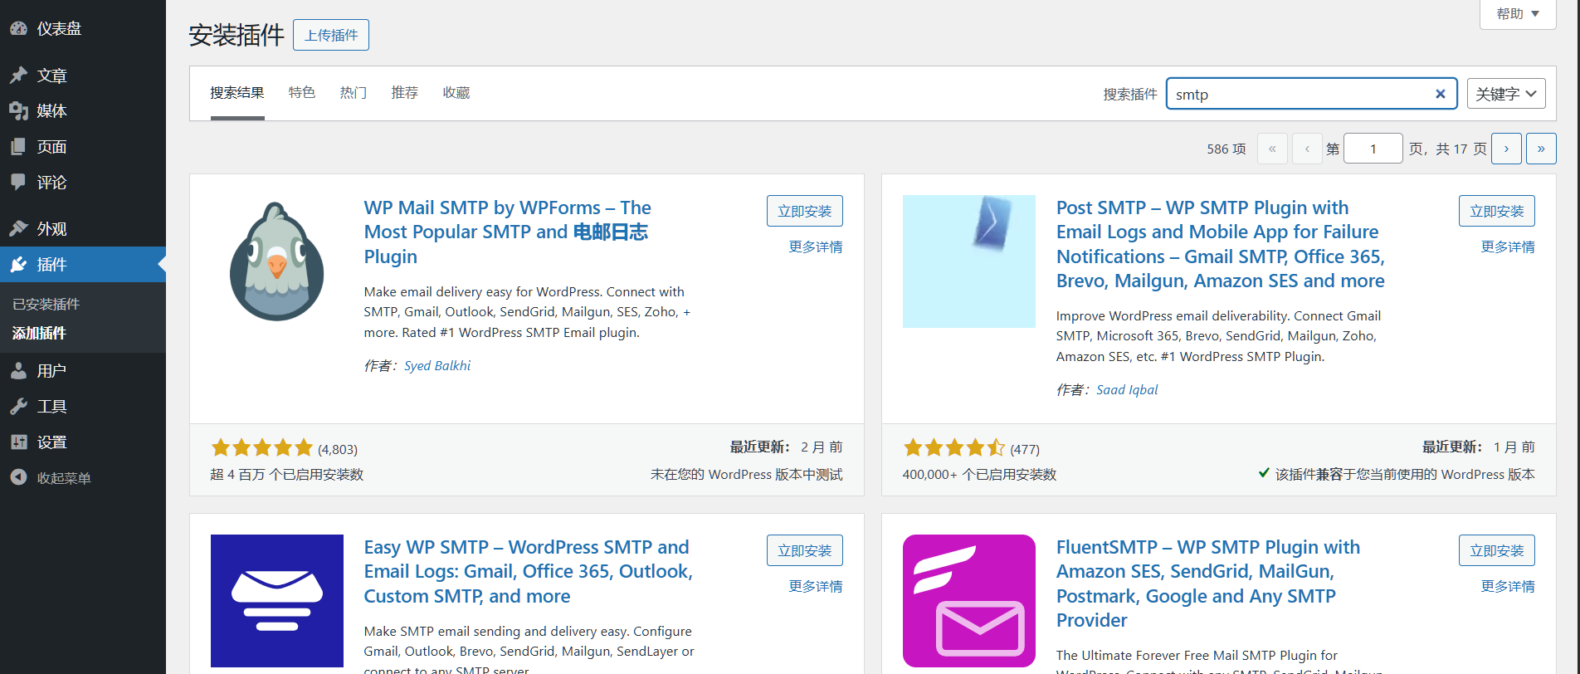Viewport: 1580px width, 674px height.
Task: Click the 媒体 media icon
Action: point(19,111)
